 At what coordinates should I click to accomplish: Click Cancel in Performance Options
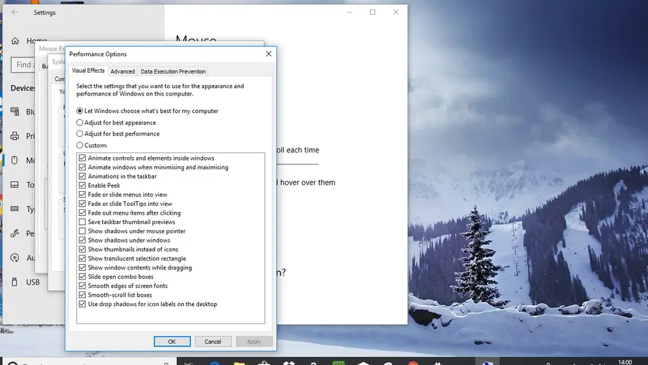point(213,342)
